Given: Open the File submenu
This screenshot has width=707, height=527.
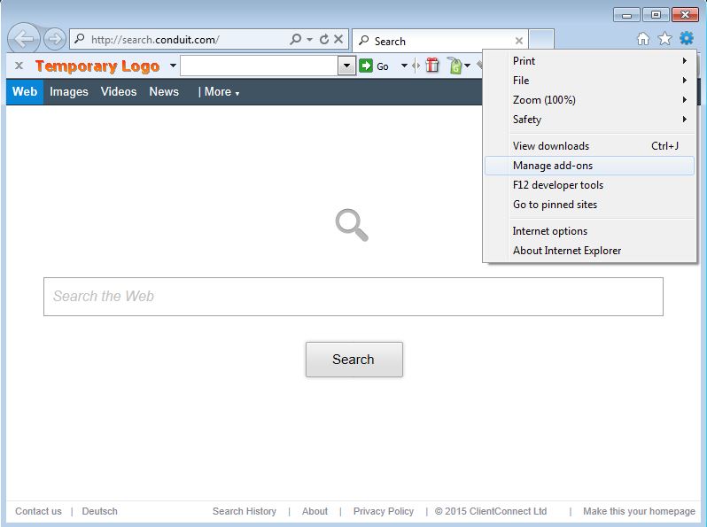Looking at the screenshot, I should [590, 81].
